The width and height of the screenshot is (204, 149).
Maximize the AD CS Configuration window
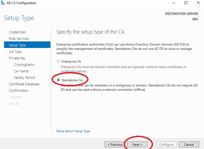[186, 3]
